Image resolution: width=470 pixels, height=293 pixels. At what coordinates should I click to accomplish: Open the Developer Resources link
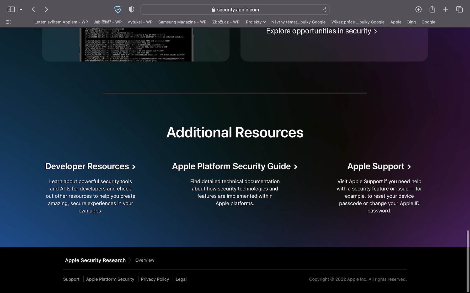click(90, 166)
